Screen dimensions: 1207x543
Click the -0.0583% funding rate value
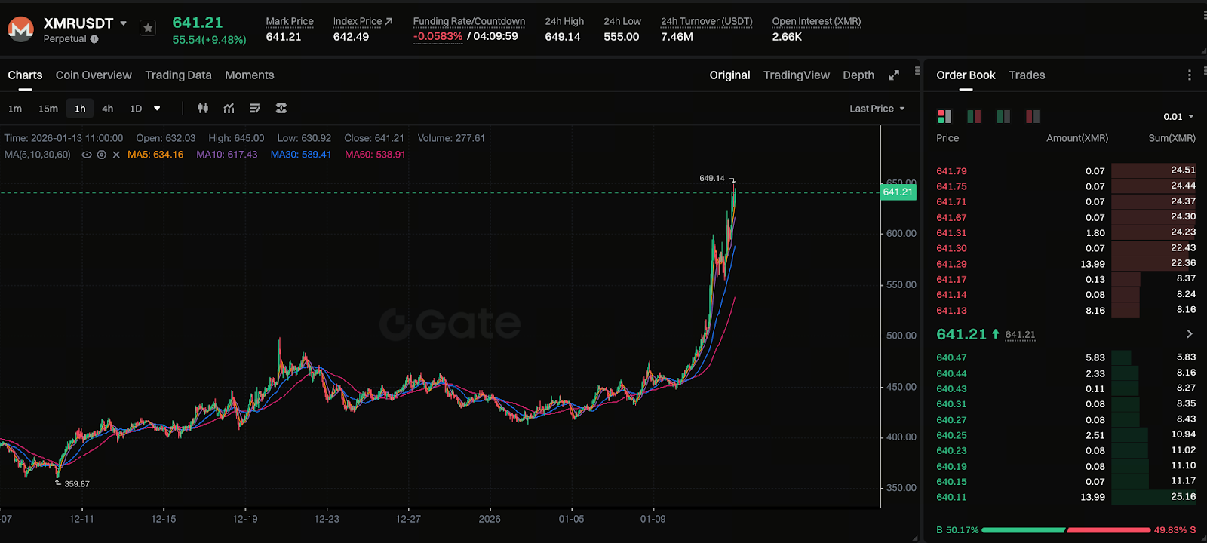coord(438,36)
